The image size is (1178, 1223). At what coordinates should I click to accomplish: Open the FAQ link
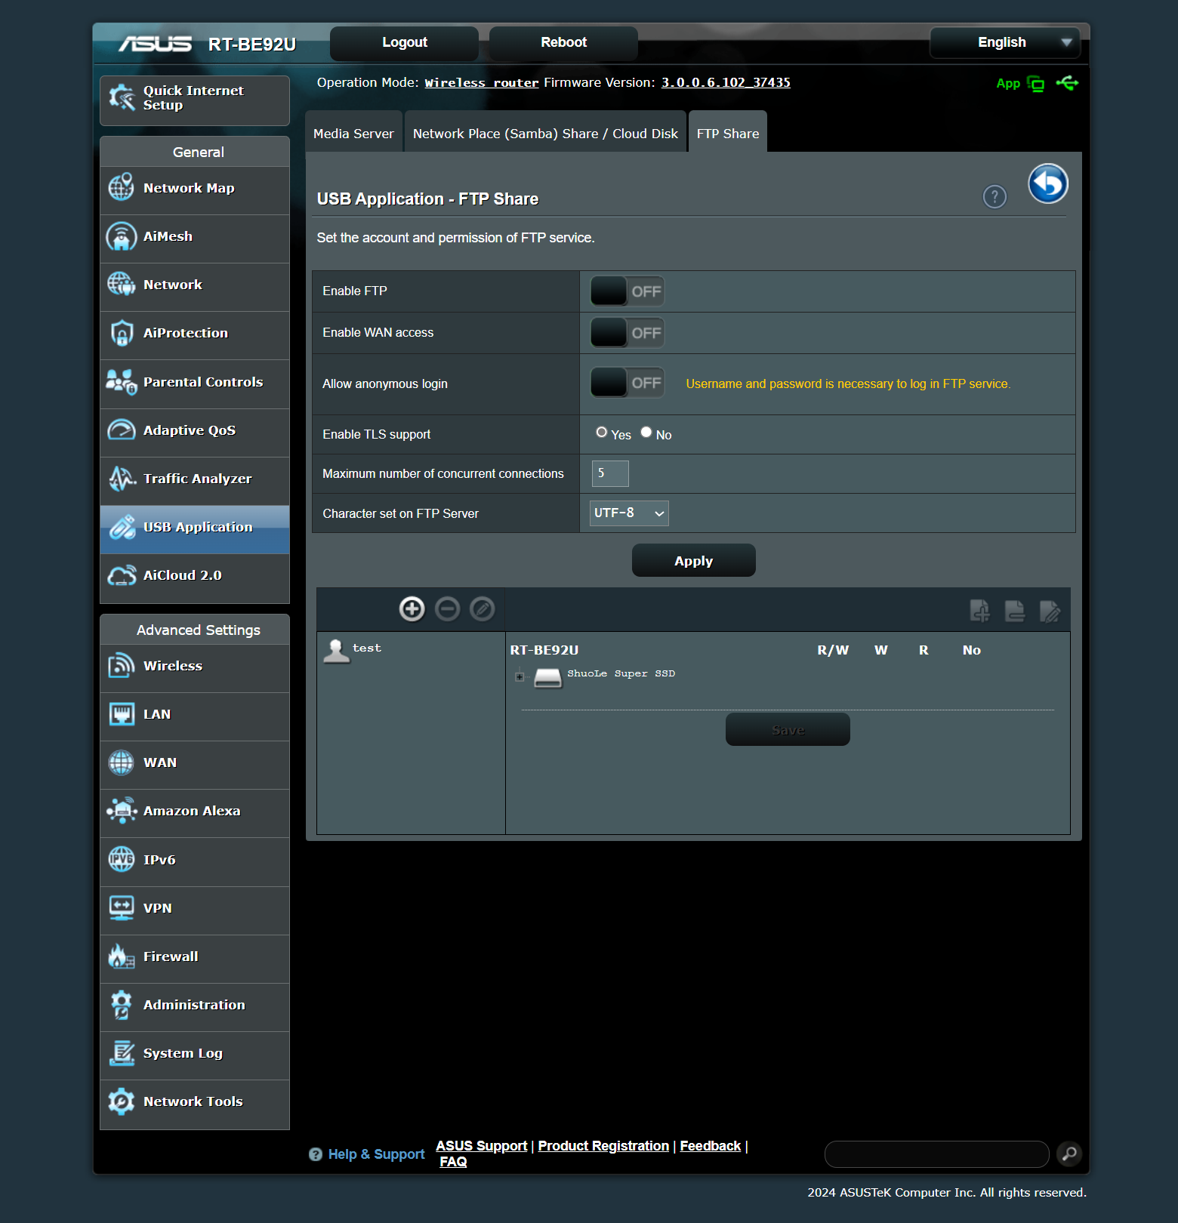pos(453,1162)
